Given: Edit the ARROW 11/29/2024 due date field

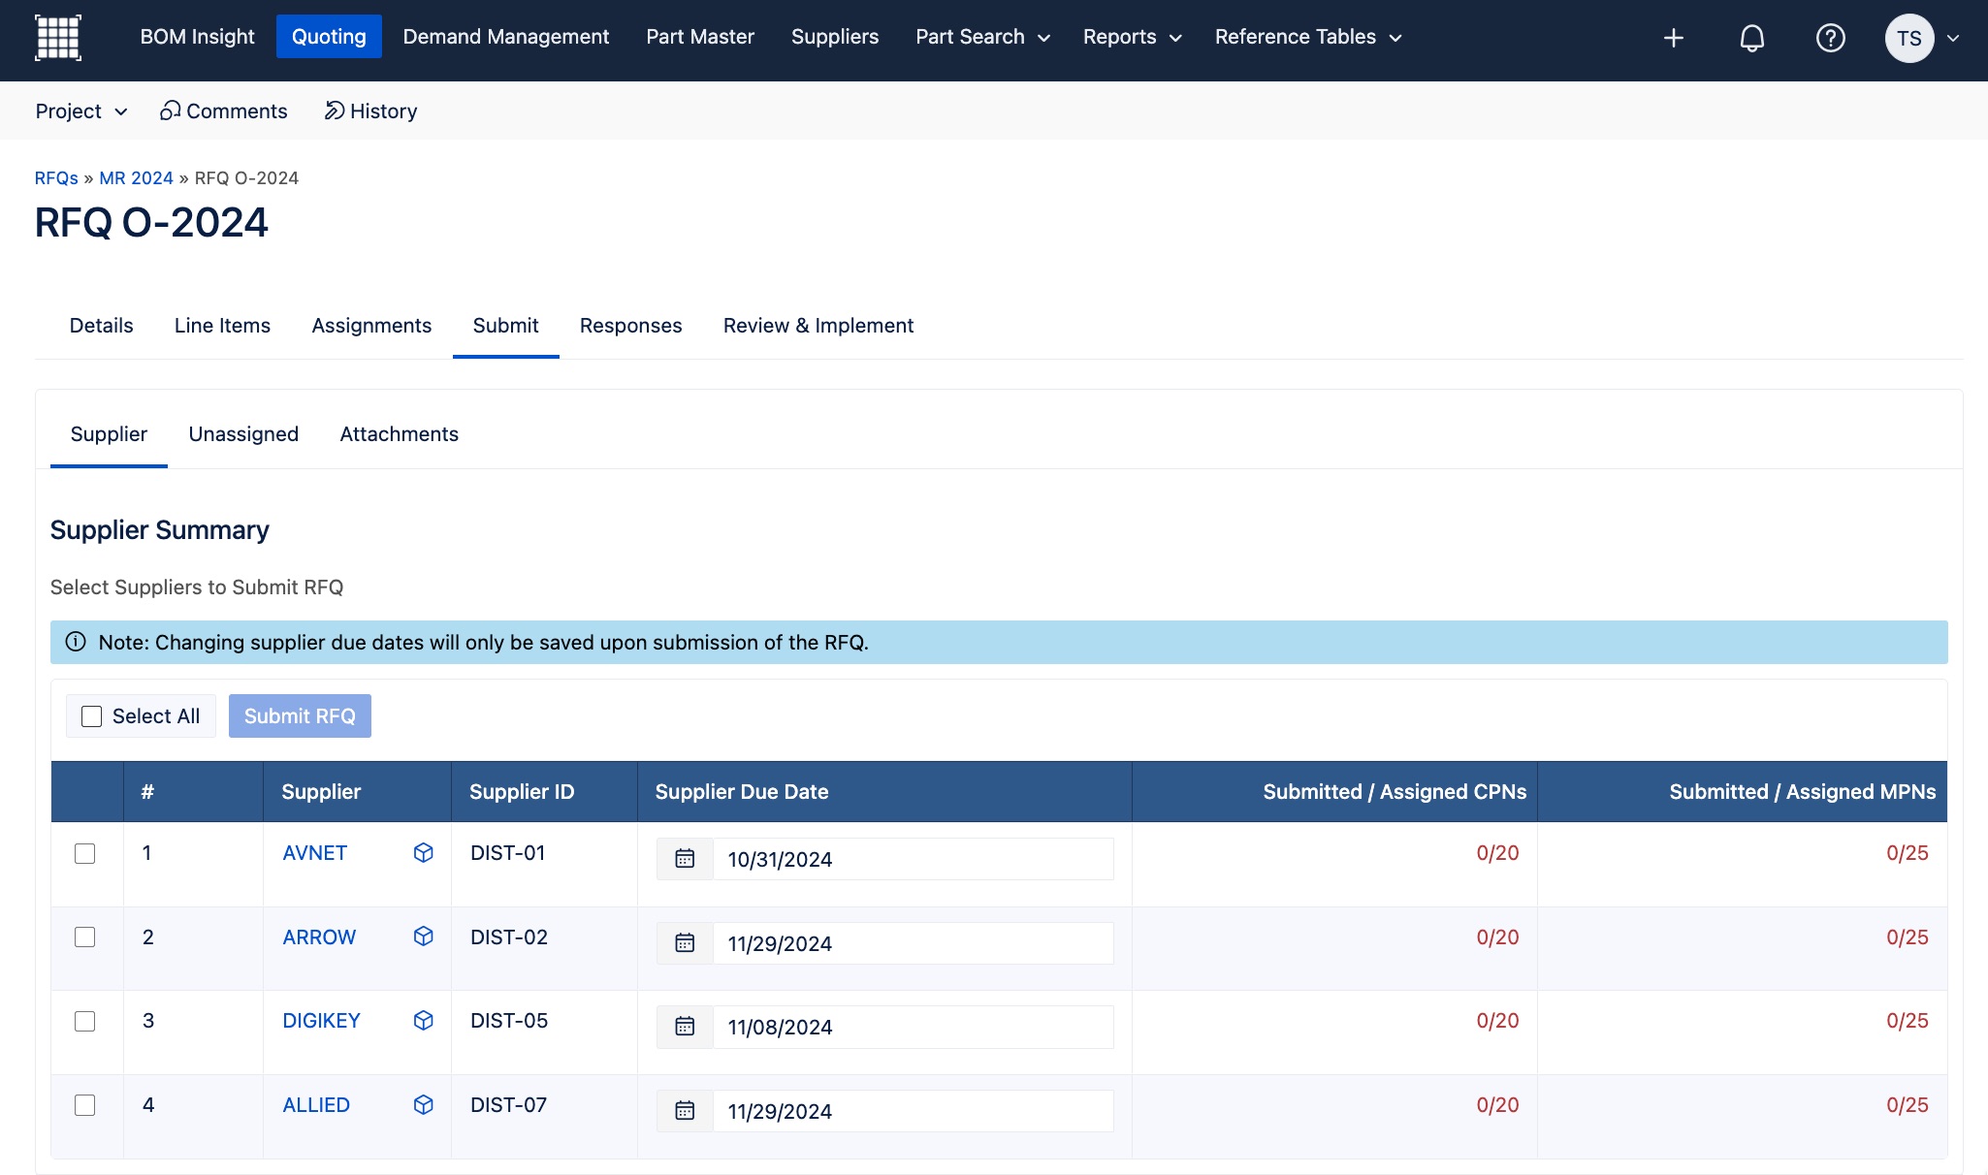Looking at the screenshot, I should coord(913,943).
